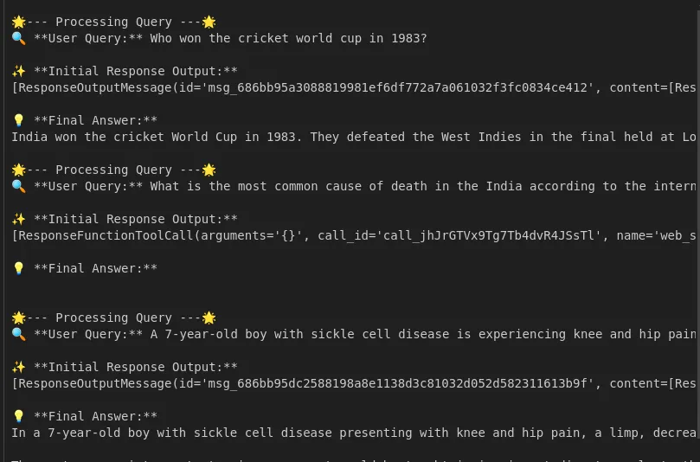The image size is (700, 462).
Task: Click the light bulb emoji on the empty Final Answer
Action: (19, 268)
